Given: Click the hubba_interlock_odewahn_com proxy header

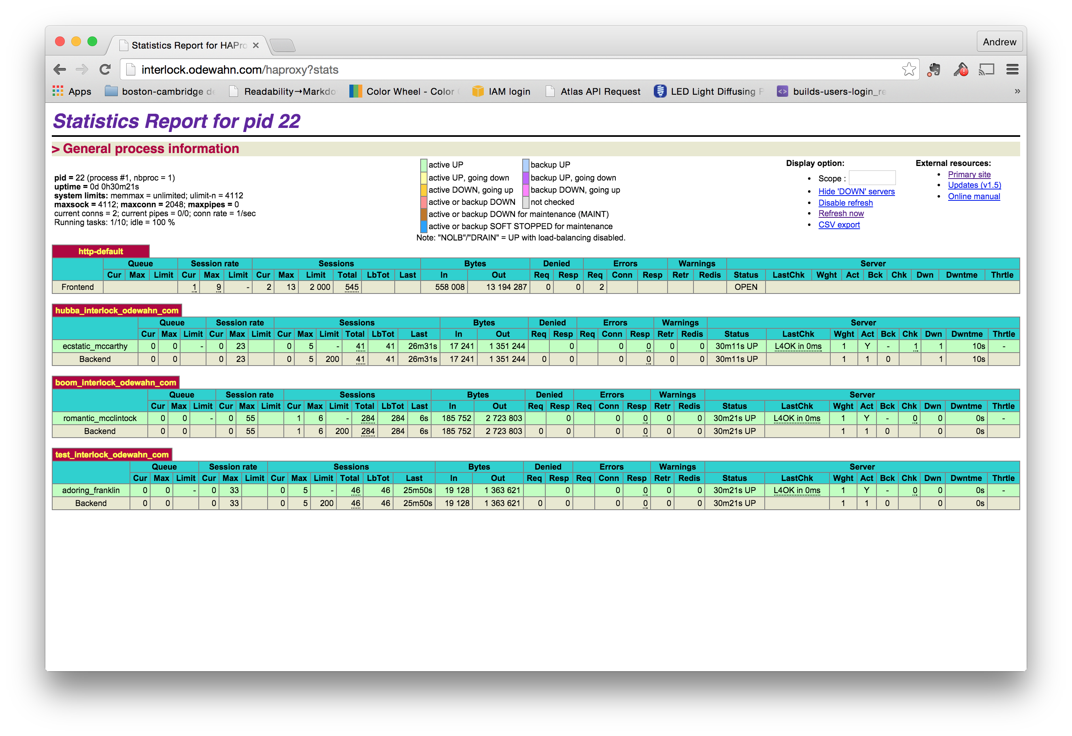Looking at the screenshot, I should [117, 311].
